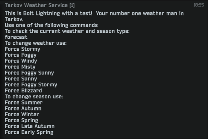Viewport: 208px width, 139px height.
Task: Click the Force Stormy command line
Action: pos(23,49)
